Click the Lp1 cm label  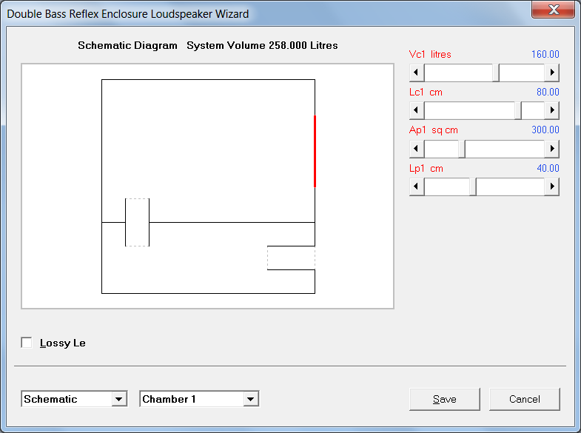tap(426, 168)
